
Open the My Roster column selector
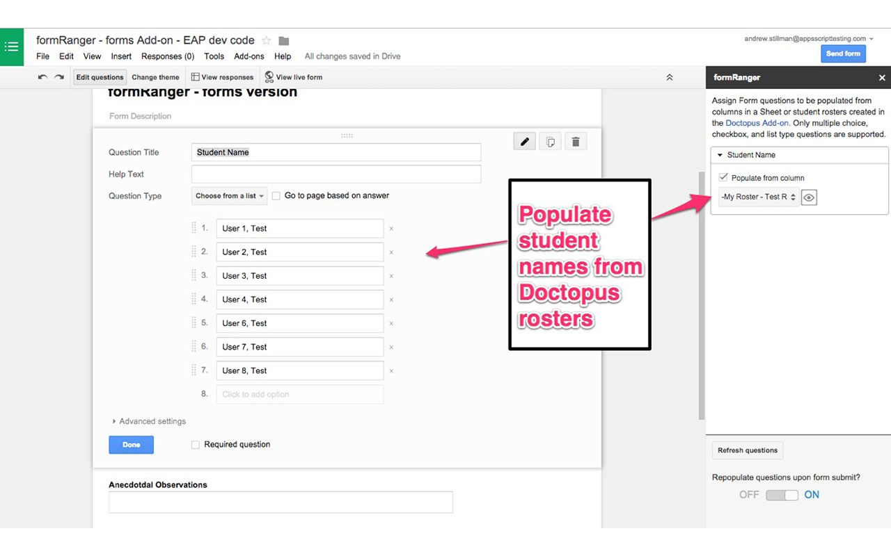[x=759, y=197]
